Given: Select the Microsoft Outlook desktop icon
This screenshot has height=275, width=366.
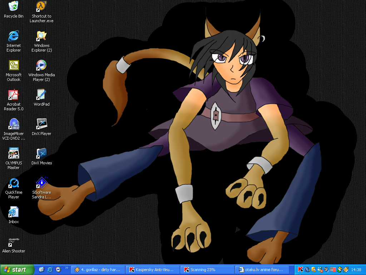Looking at the screenshot, I should pyautogui.click(x=14, y=71).
